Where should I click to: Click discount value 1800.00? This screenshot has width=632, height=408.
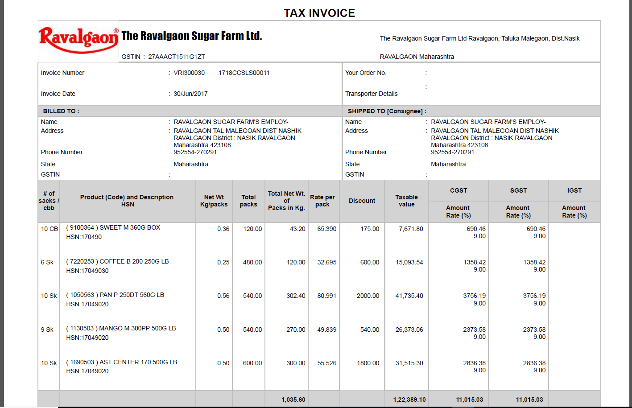368,363
